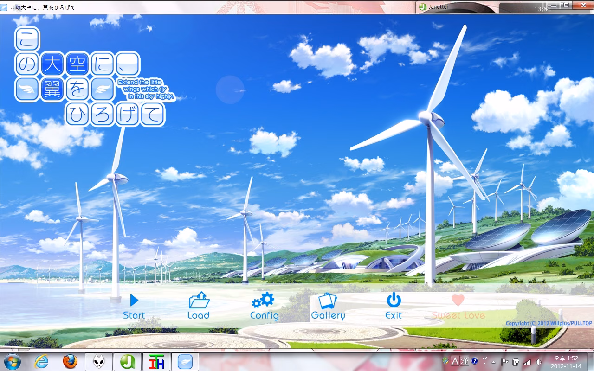Start a new game with Start
Image resolution: width=594 pixels, height=371 pixels.
(x=134, y=307)
